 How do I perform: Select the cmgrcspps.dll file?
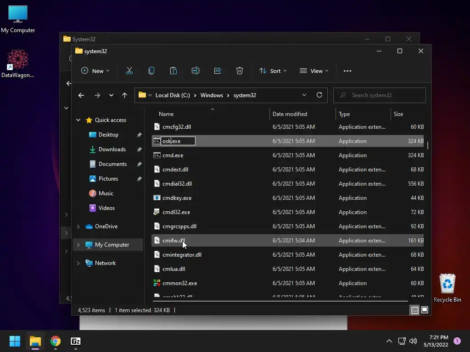click(x=287, y=226)
